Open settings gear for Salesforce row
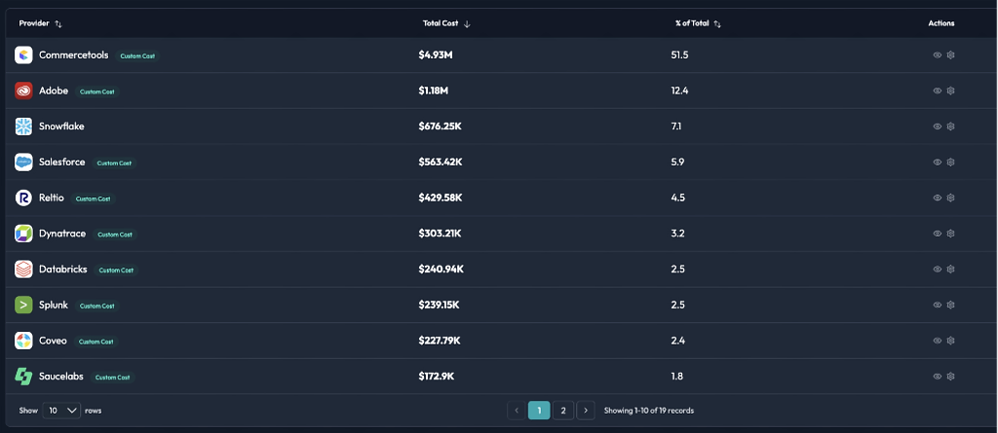The image size is (998, 433). [951, 162]
